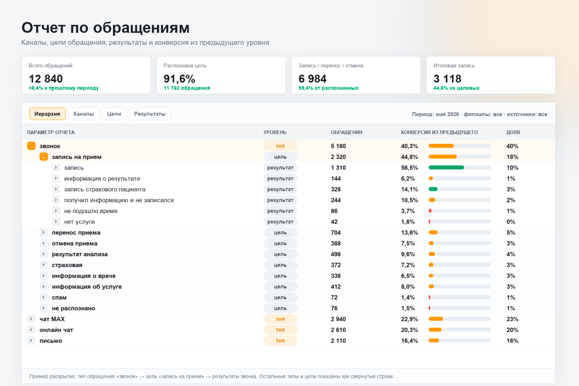The height and width of the screenshot is (386, 579).
Task: Expand the страховая row chevron
Action: pyautogui.click(x=43, y=265)
